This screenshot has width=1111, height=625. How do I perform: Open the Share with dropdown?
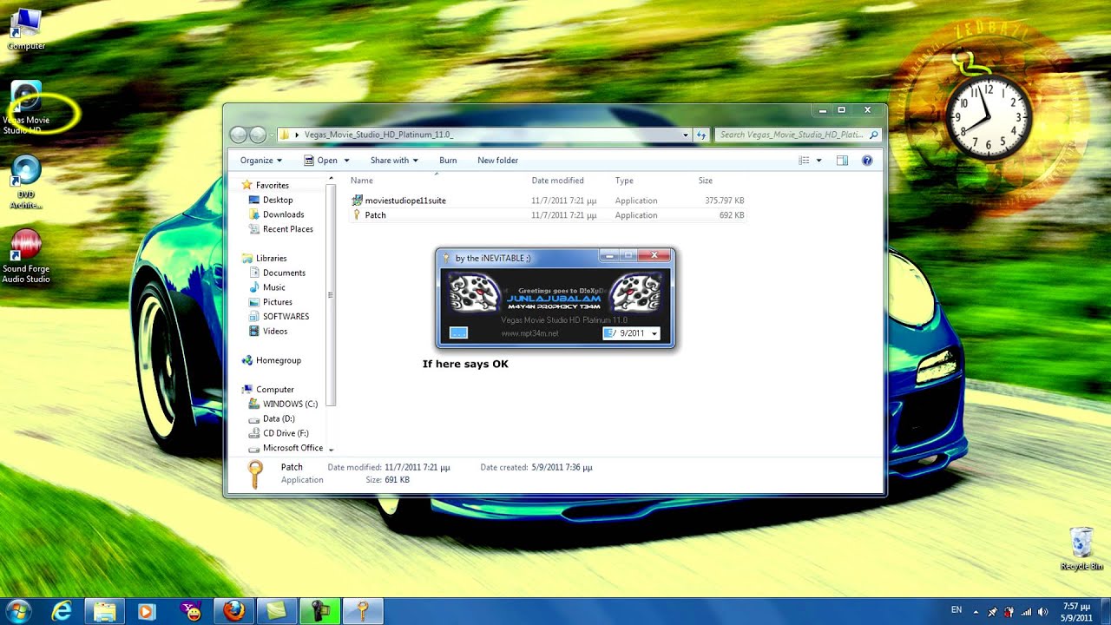[394, 161]
